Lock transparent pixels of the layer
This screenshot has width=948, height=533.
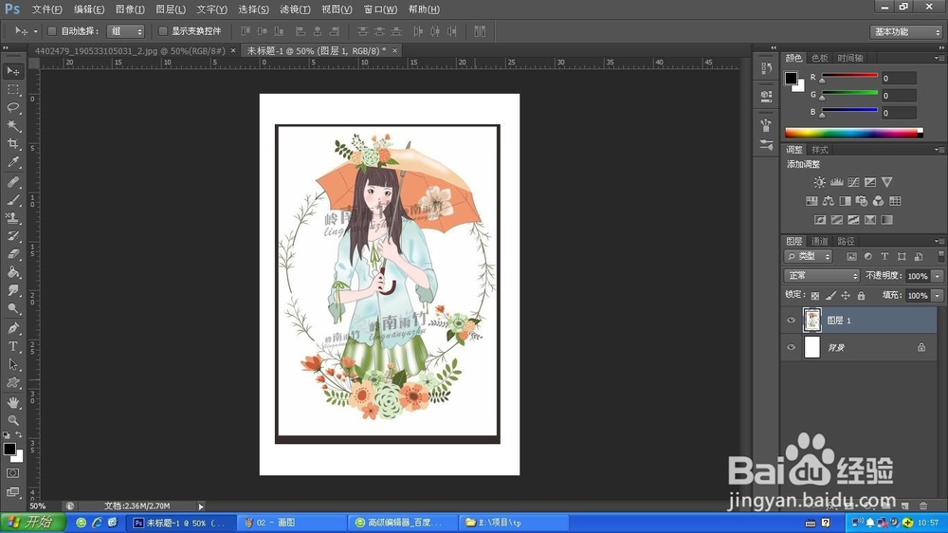point(815,296)
